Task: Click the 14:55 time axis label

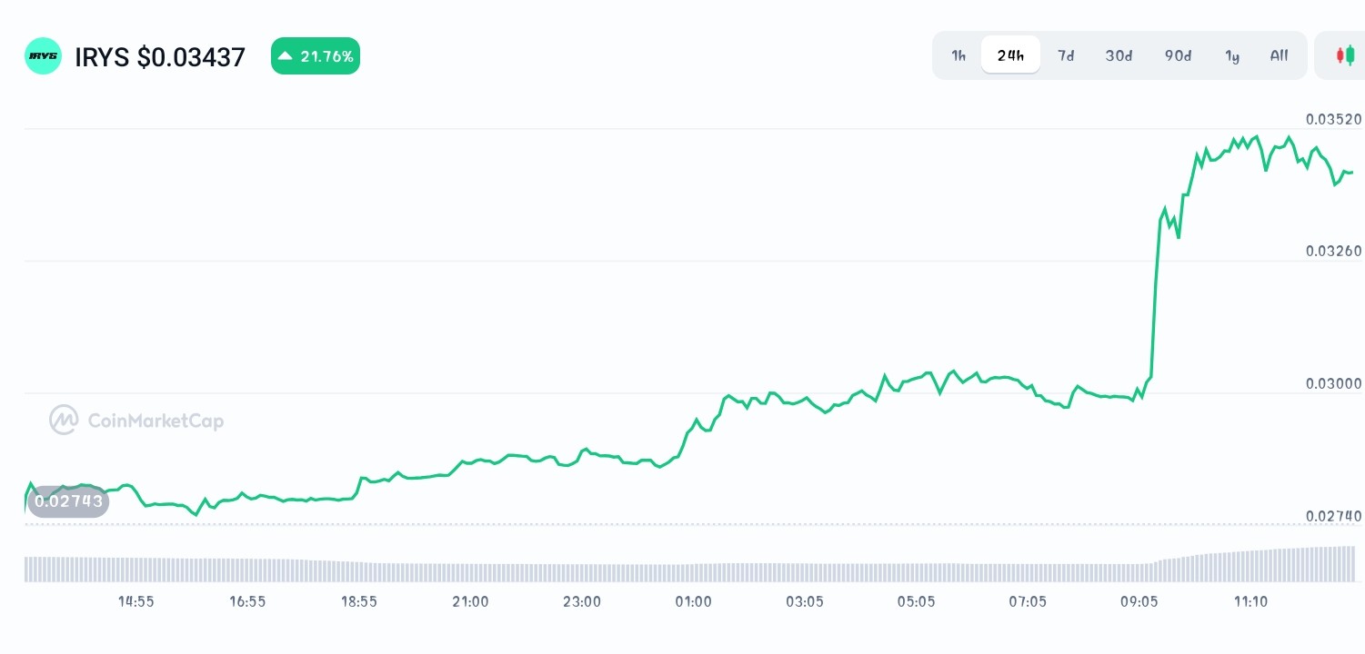Action: [x=135, y=601]
